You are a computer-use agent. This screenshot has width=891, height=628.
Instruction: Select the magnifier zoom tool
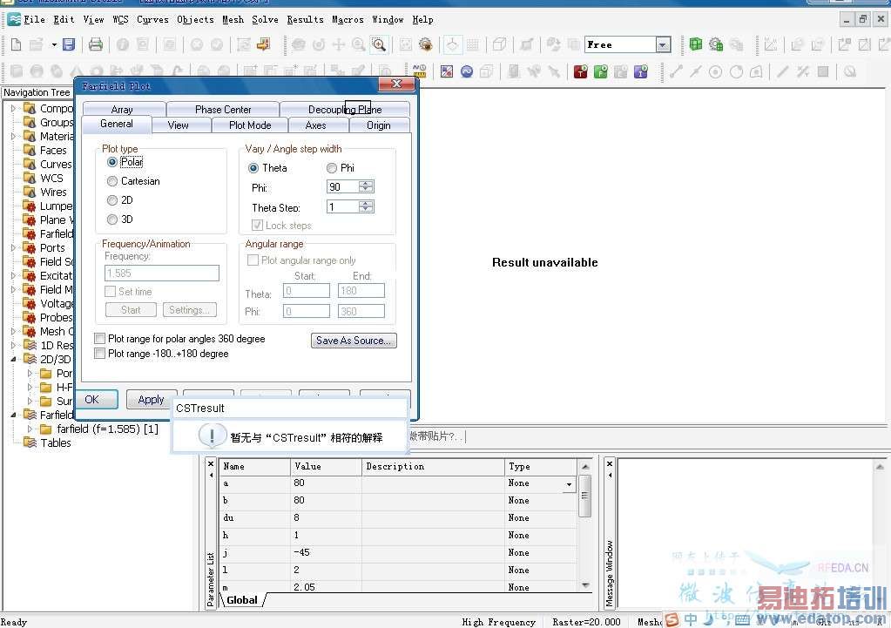(x=379, y=44)
